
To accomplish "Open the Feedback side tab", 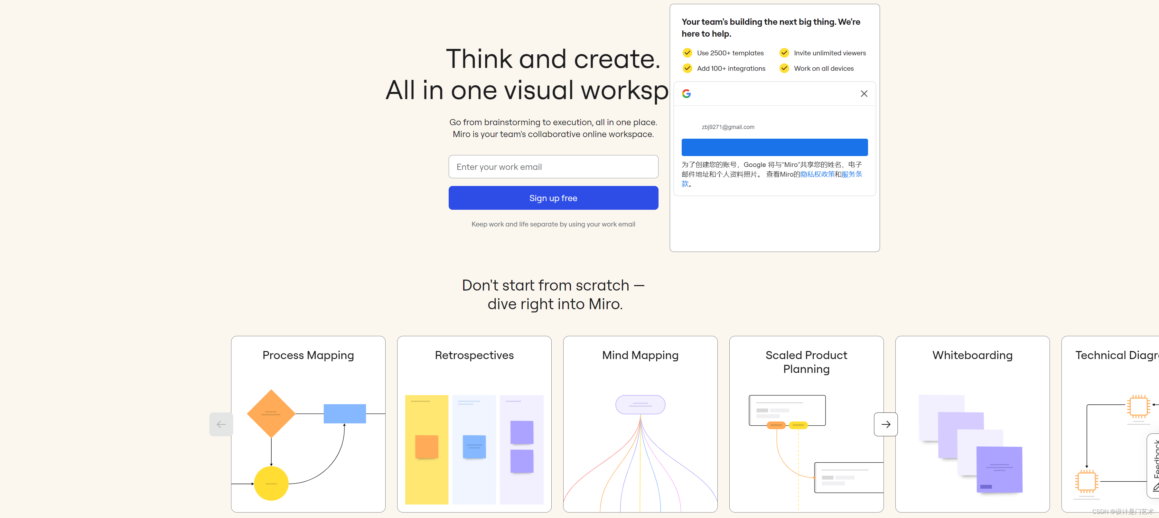I will [x=1154, y=465].
